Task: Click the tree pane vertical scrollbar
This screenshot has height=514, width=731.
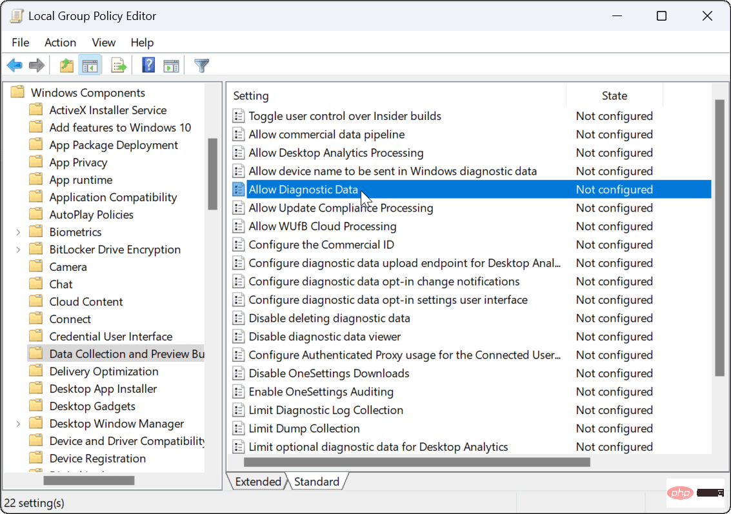Action: point(212,174)
